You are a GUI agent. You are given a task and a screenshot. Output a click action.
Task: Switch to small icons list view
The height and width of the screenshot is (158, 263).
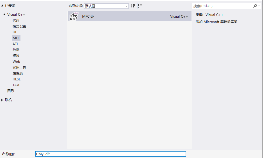pos(140,6)
